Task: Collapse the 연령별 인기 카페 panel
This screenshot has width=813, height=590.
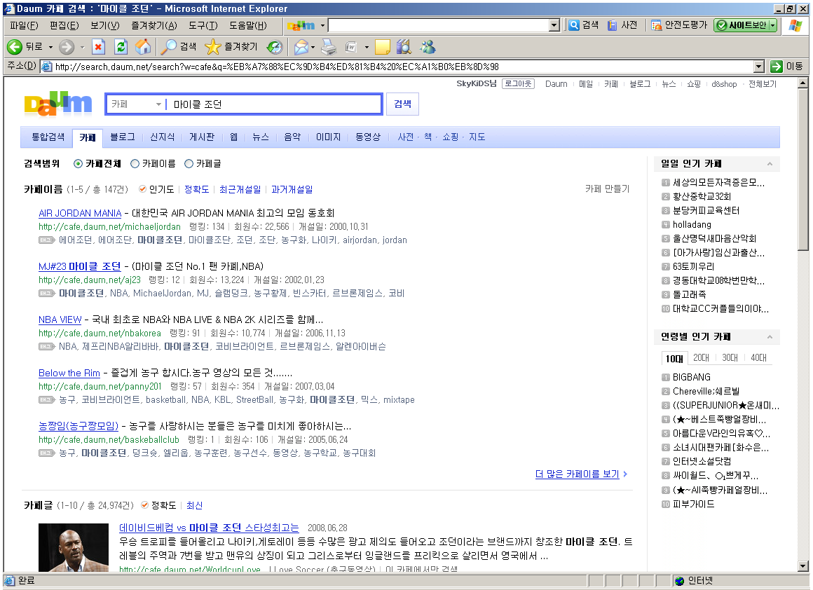Action: click(770, 337)
